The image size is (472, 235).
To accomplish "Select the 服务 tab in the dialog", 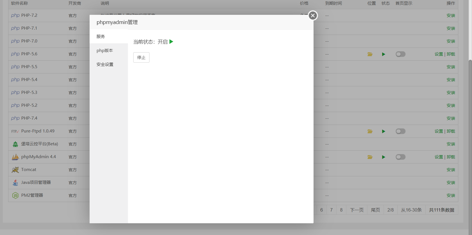I will click(109, 36).
